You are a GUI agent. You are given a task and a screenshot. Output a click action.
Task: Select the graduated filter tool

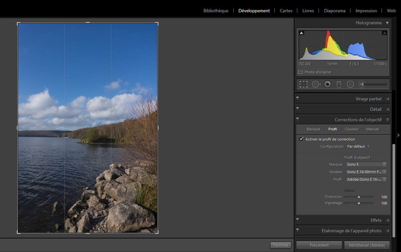pyautogui.click(x=339, y=84)
